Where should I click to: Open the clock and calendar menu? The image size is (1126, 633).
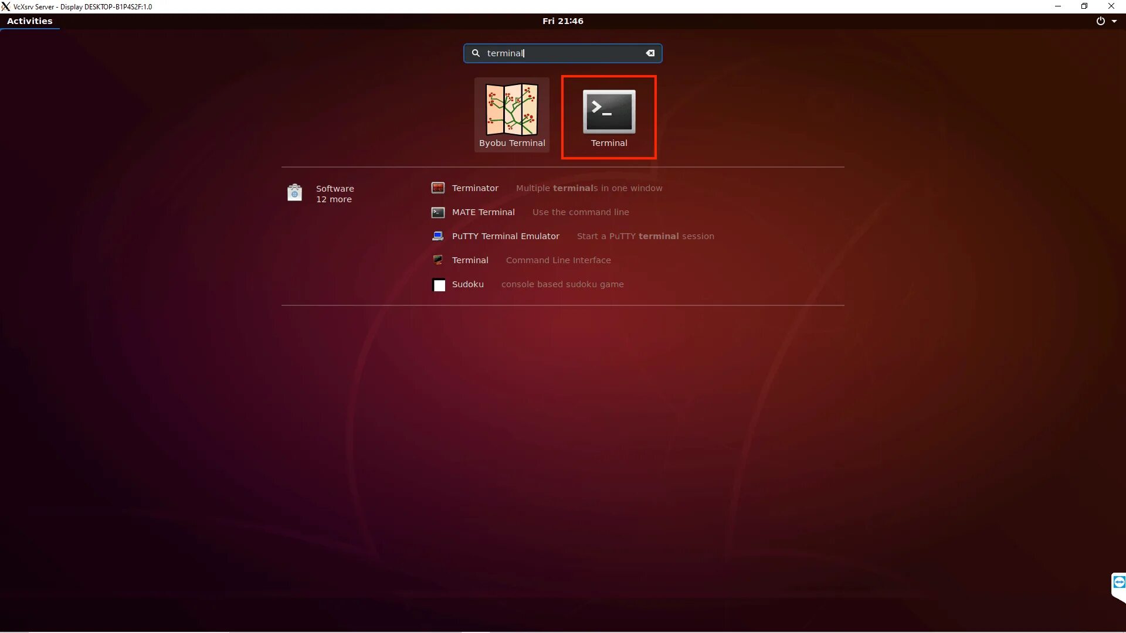coord(562,21)
